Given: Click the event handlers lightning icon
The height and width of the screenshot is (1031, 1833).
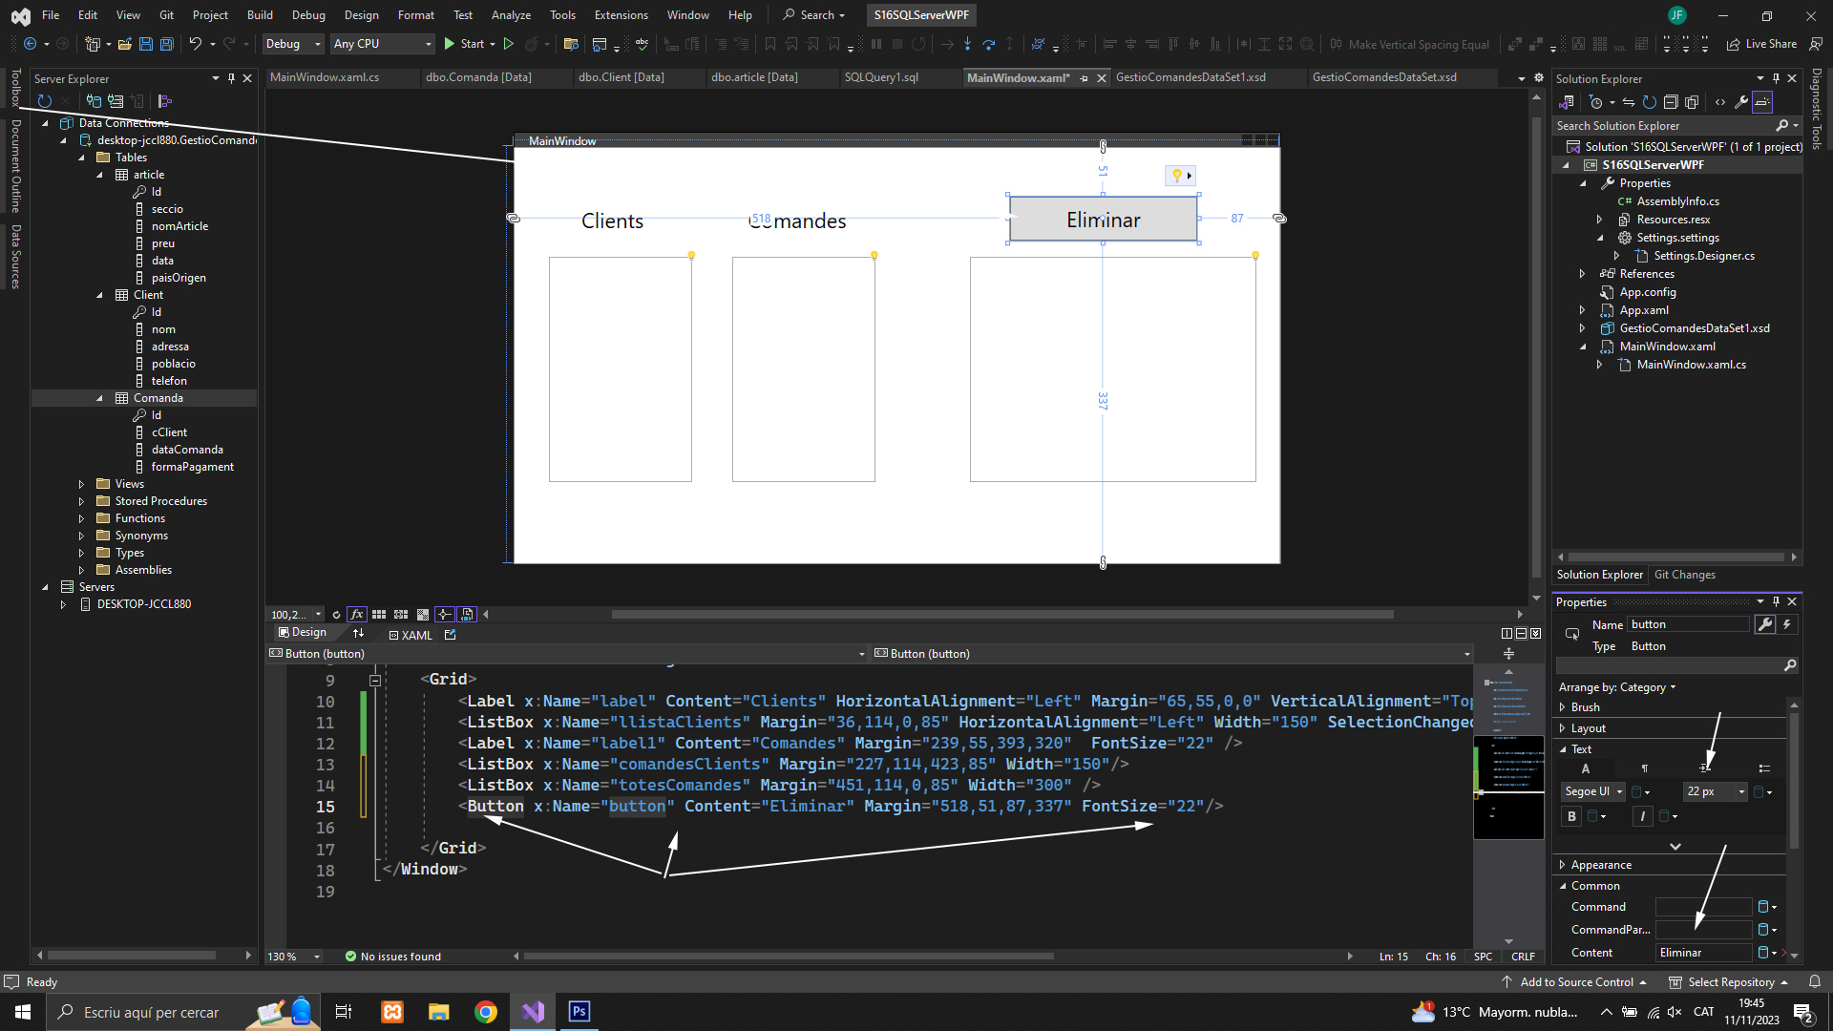Looking at the screenshot, I should (1787, 624).
